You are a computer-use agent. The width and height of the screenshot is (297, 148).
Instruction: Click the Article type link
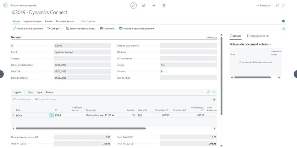click(19, 115)
